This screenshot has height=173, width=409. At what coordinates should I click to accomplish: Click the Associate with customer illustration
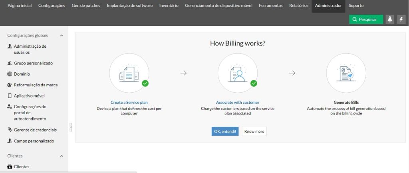(237, 73)
